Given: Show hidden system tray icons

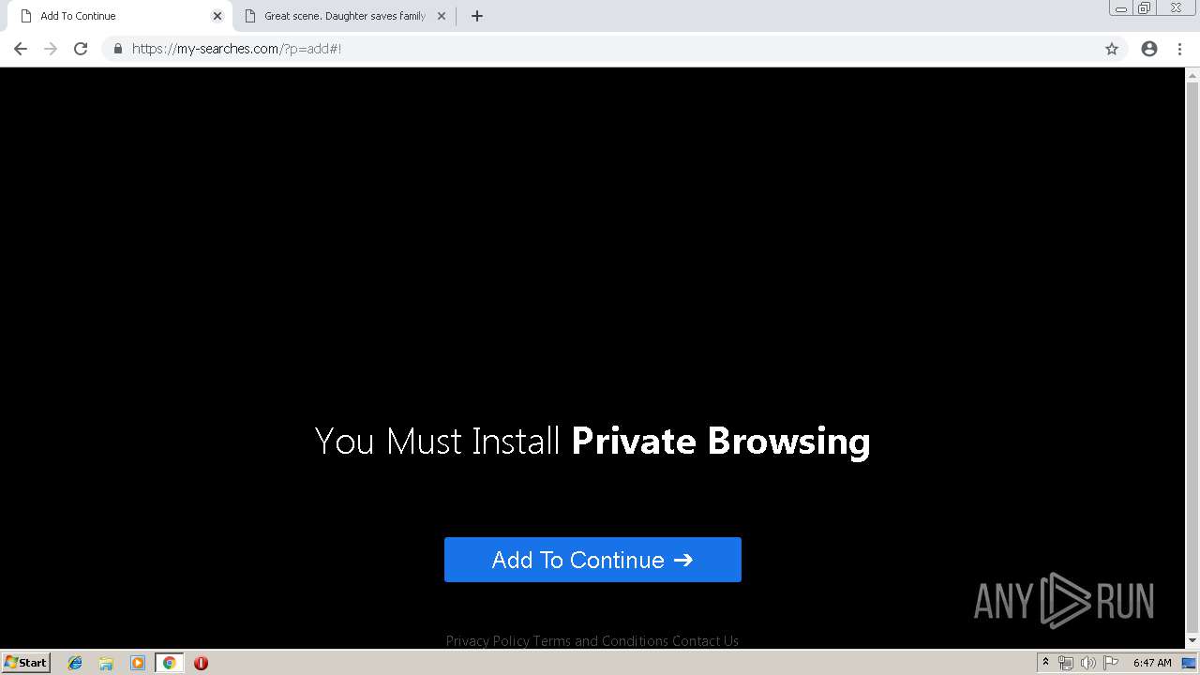Looking at the screenshot, I should point(1045,663).
